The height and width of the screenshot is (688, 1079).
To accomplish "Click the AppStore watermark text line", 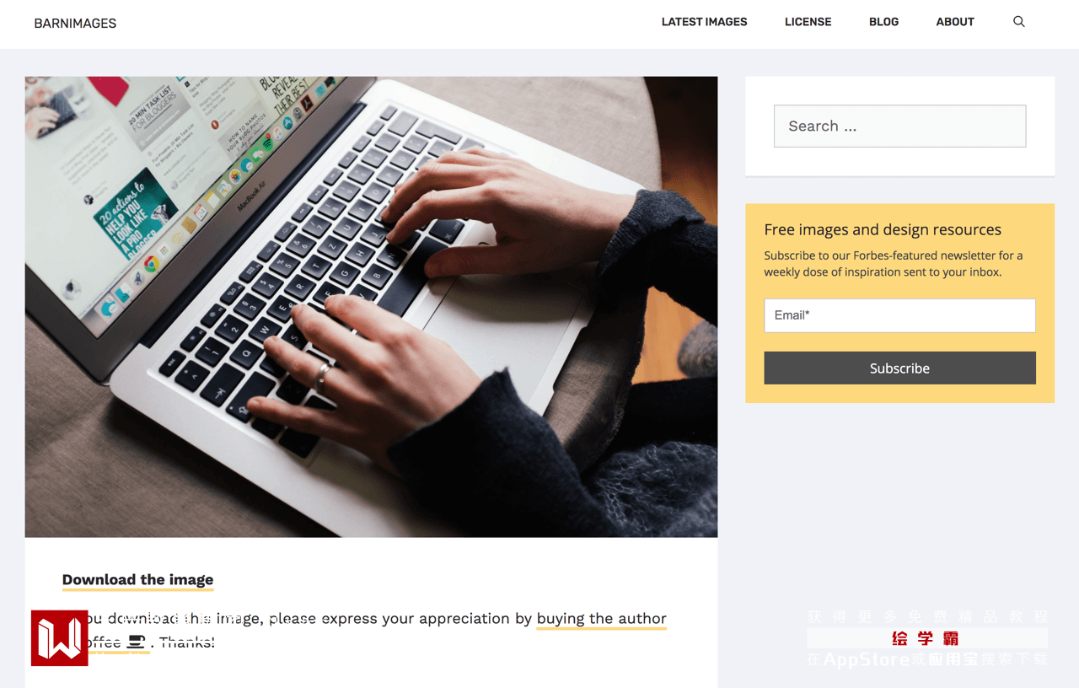I will [927, 659].
